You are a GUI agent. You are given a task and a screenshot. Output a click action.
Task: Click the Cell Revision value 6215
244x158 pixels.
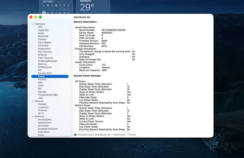click(104, 46)
